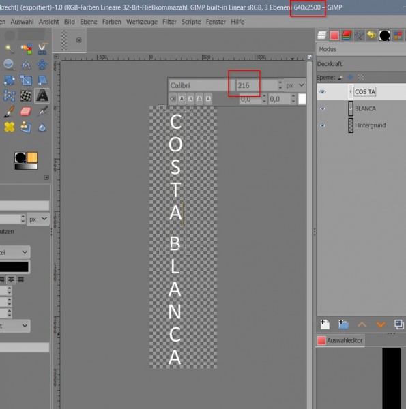The width and height of the screenshot is (406, 409).
Task: Click the black text color swatch
Action: [x=14, y=267]
